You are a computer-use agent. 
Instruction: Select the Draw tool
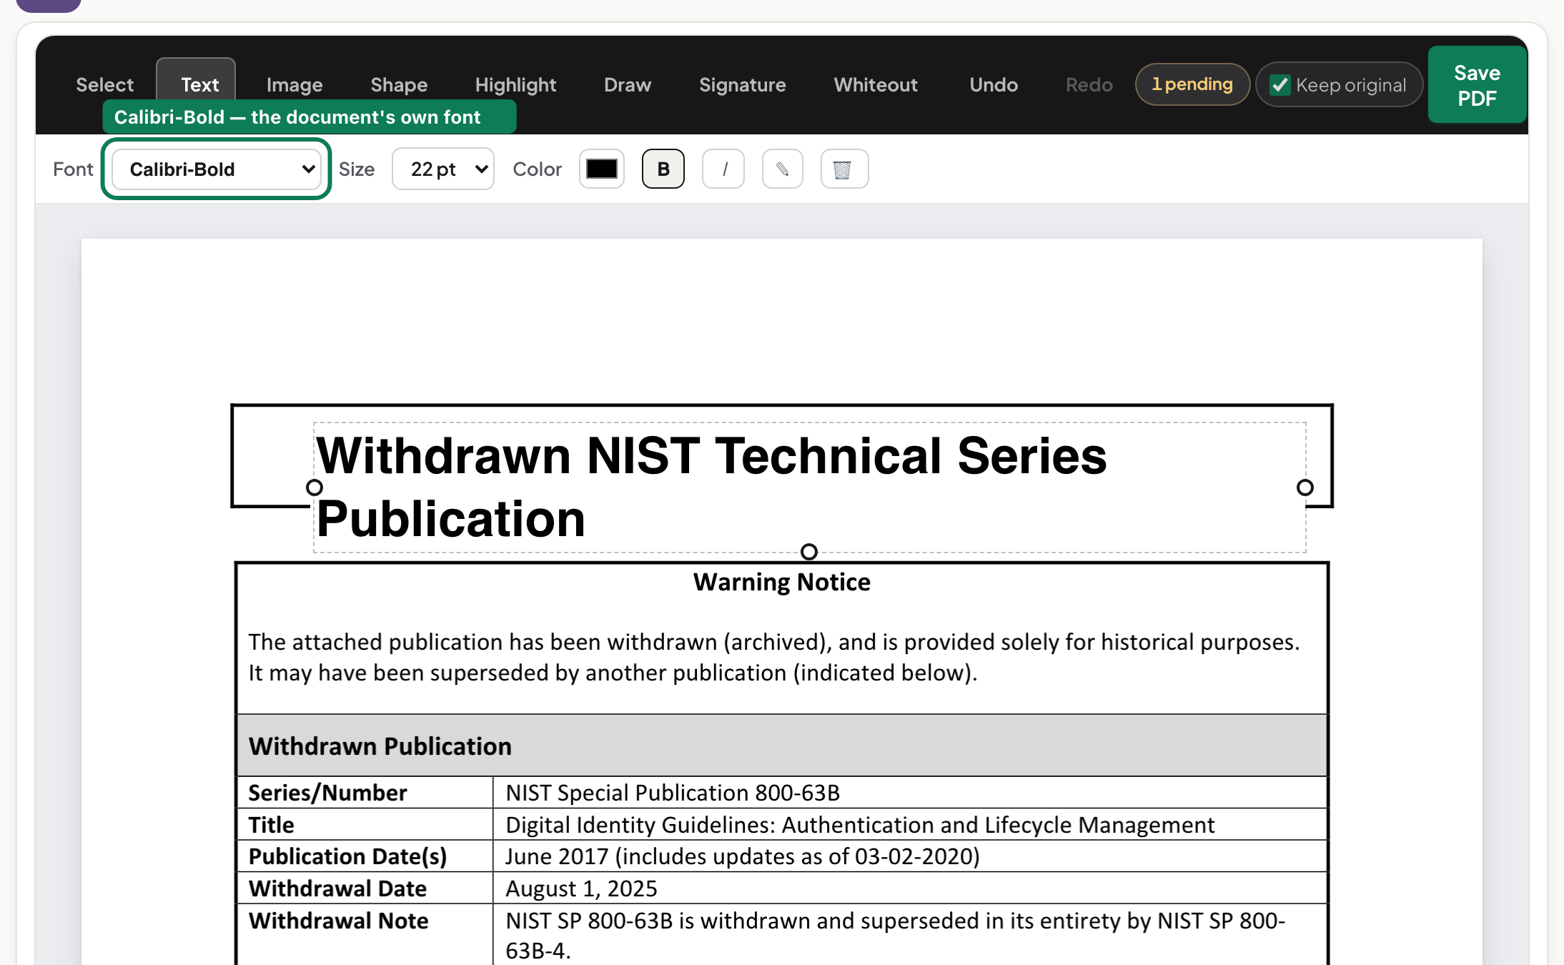click(x=628, y=85)
